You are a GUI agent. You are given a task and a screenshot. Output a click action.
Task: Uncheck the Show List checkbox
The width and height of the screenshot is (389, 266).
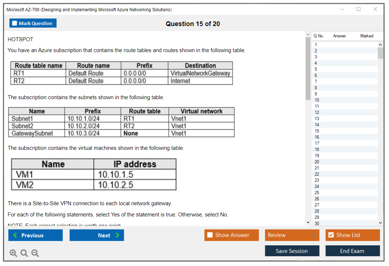click(331, 235)
